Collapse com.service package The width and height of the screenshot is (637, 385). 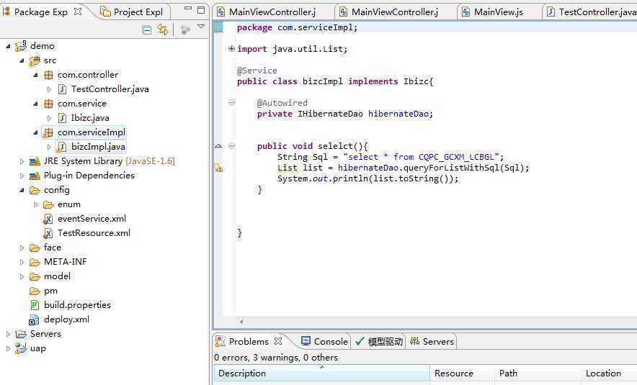(x=36, y=104)
